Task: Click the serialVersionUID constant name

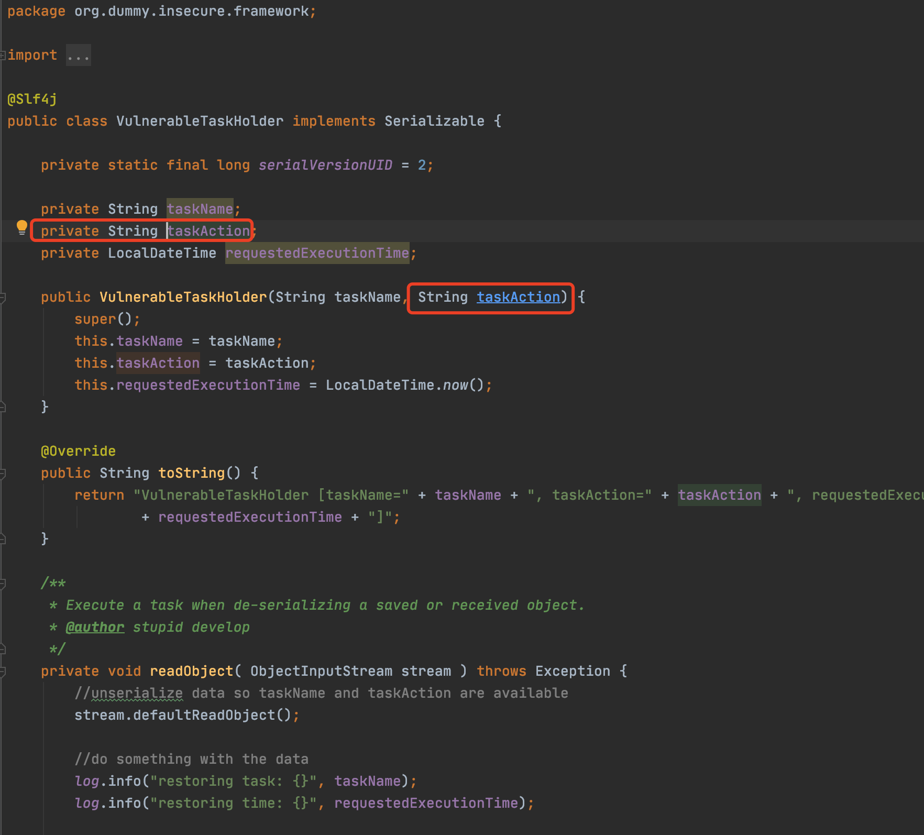Action: (325, 165)
